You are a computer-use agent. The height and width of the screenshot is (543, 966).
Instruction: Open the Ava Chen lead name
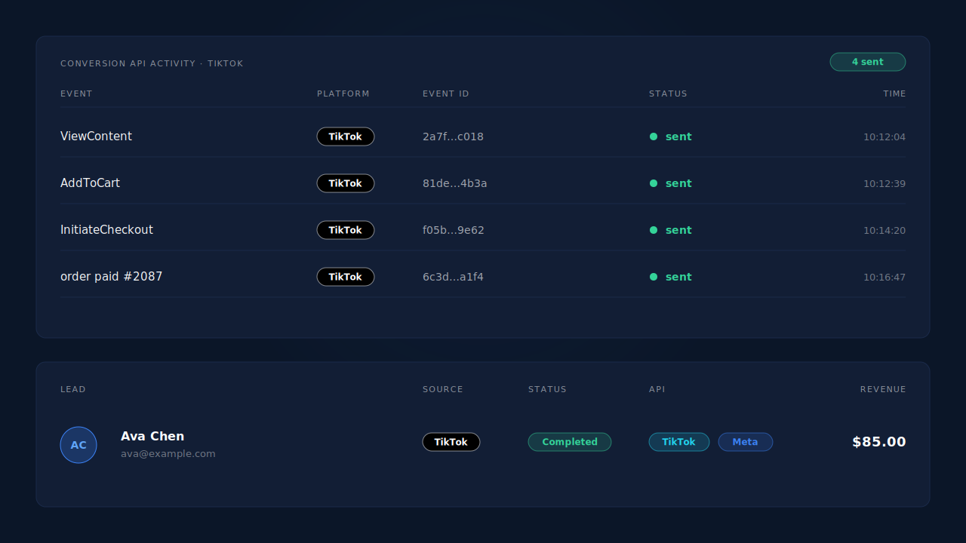point(152,436)
